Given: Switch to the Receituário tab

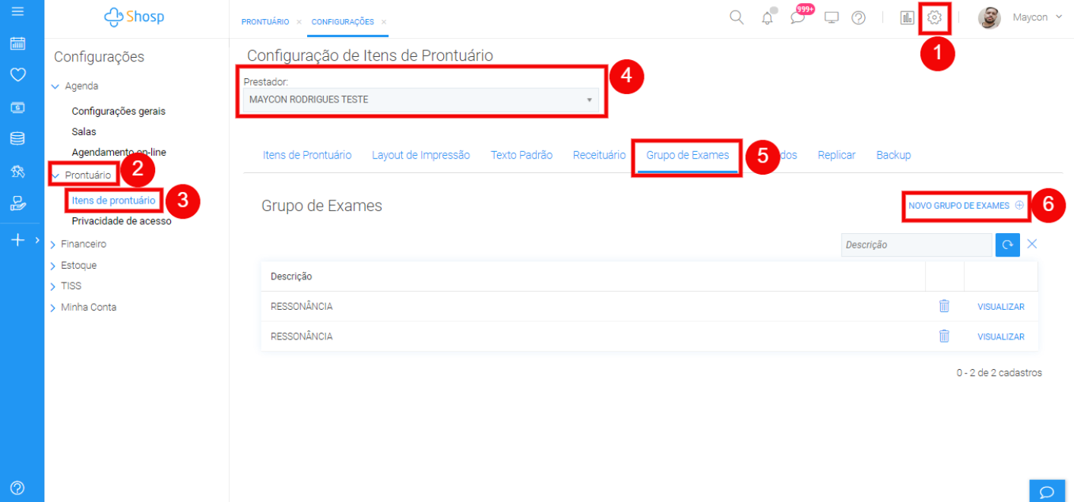Looking at the screenshot, I should click(x=599, y=155).
